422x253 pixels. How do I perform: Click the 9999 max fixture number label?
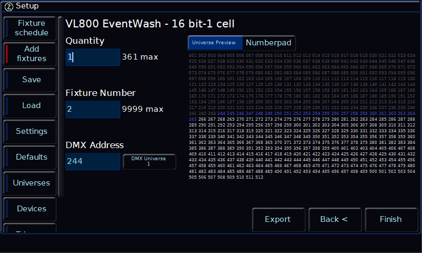point(142,109)
